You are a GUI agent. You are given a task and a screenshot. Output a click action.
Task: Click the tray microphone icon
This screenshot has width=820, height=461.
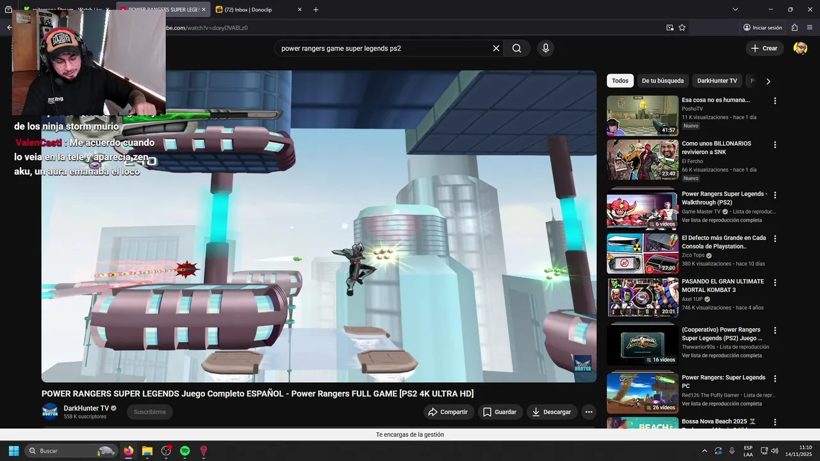click(732, 451)
